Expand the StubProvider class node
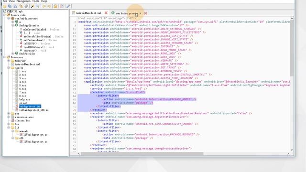The width and height of the screenshot is (306, 172). coord(13,54)
